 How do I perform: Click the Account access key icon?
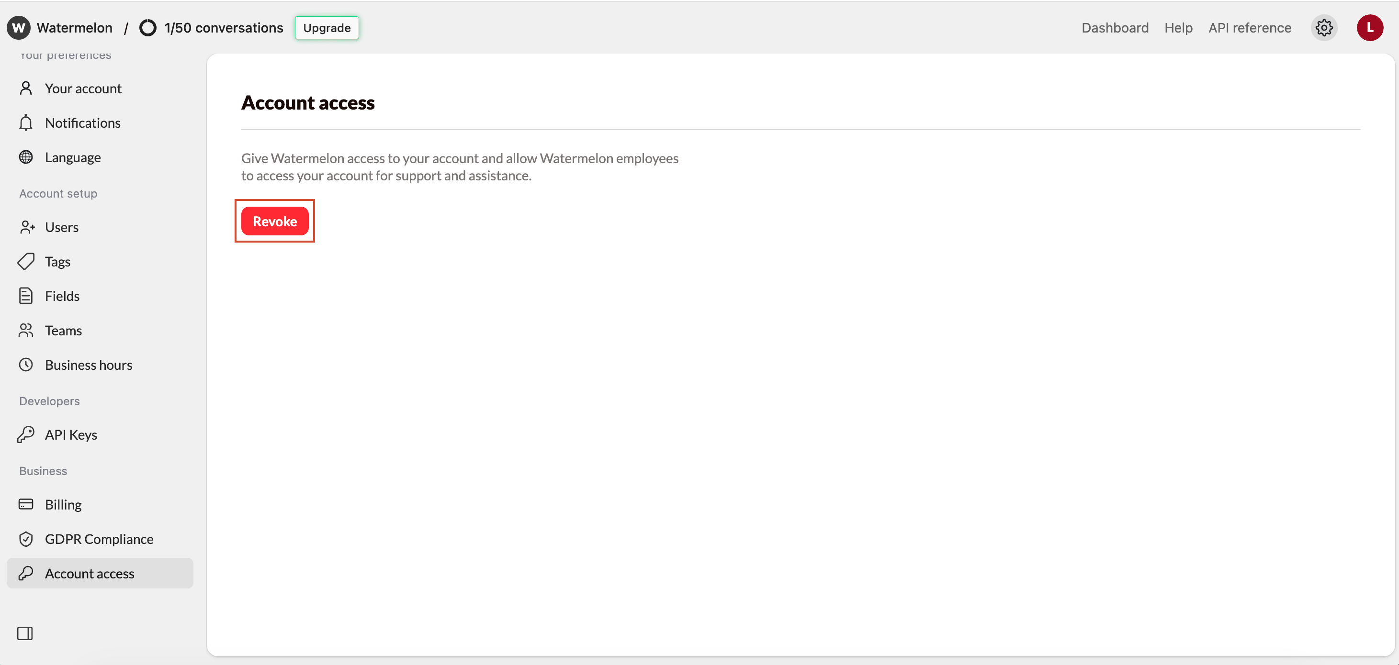26,573
